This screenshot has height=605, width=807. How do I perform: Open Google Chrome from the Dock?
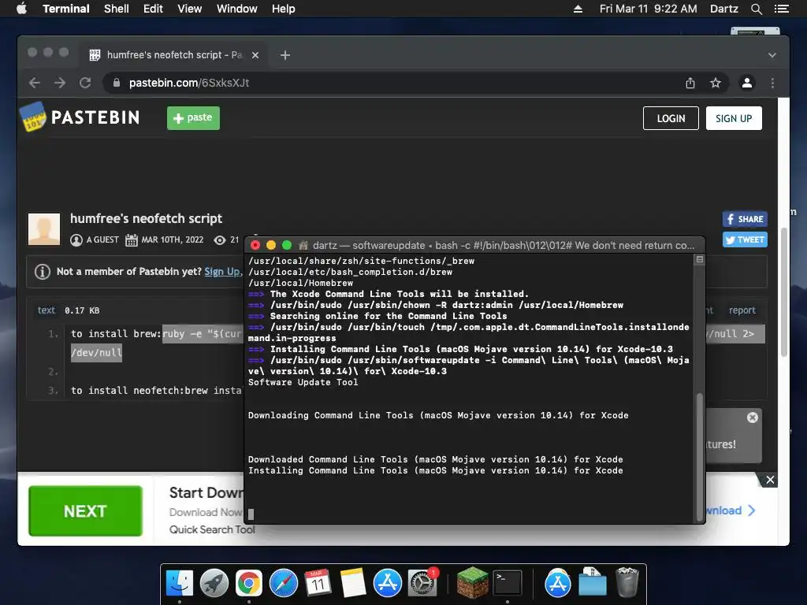pyautogui.click(x=248, y=584)
